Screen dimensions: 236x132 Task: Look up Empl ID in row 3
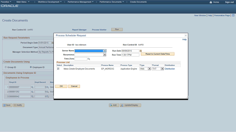[32, 96]
